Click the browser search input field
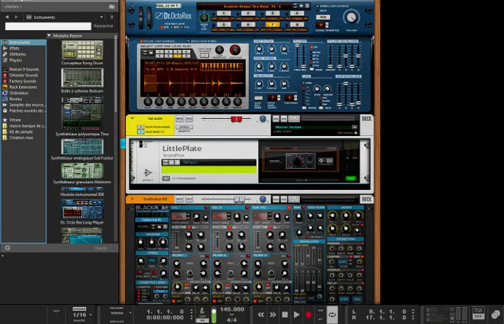This screenshot has height=324, width=504. coord(47,26)
